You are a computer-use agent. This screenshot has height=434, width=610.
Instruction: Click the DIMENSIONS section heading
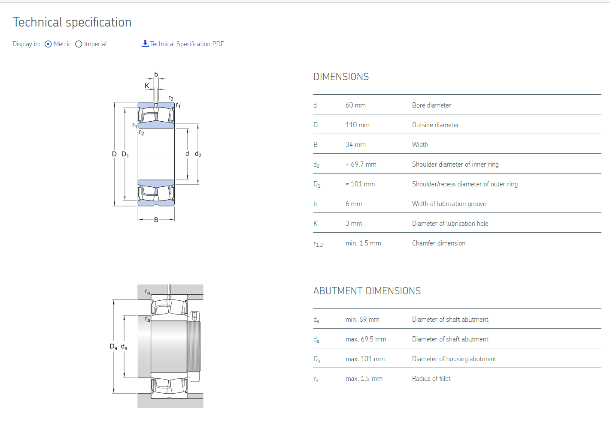click(x=341, y=77)
